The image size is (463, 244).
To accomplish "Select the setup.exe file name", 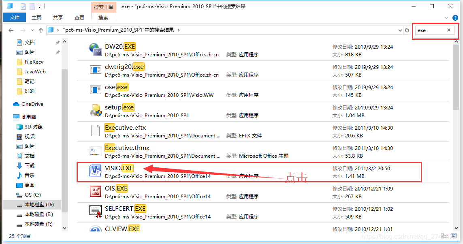I will (x=119, y=107).
